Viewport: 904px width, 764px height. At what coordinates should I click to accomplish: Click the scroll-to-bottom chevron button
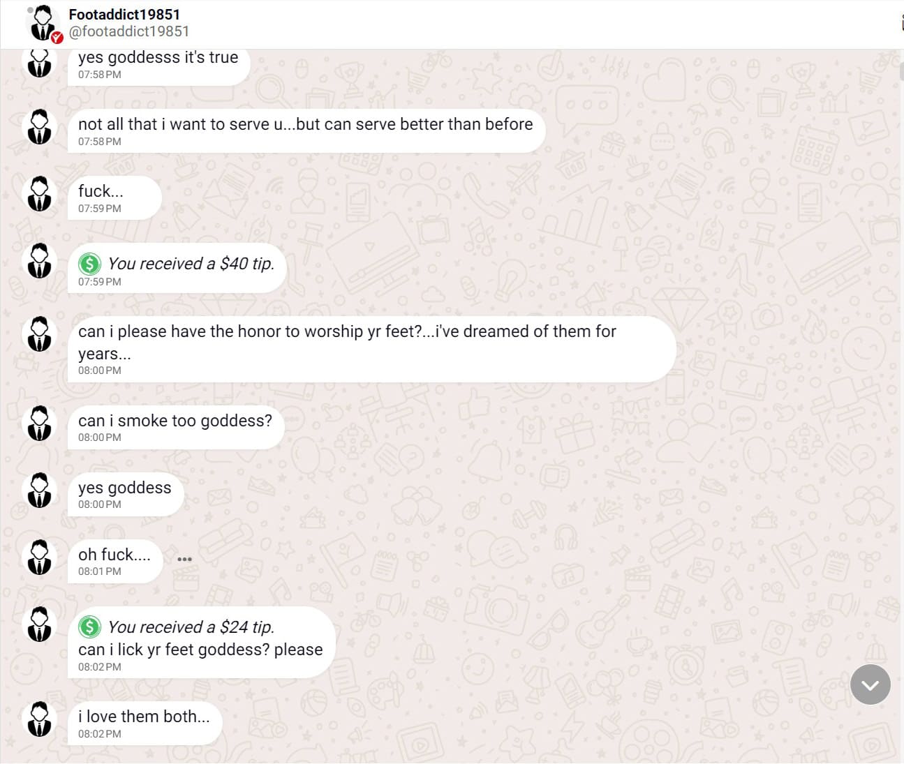pos(870,684)
